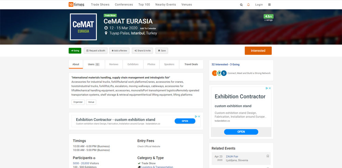Click the Venue button below description
The image size is (342, 168).
point(91,102)
